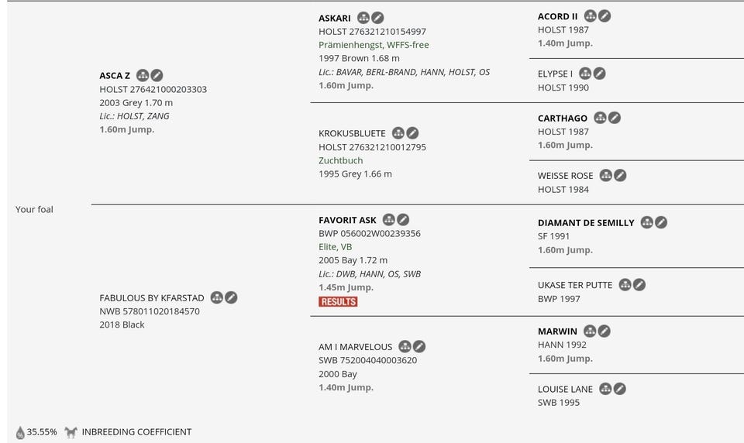Open pedigree icon for DIAMANT DE SEMILLY
Viewport: 744px width, 443px height.
[647, 222]
